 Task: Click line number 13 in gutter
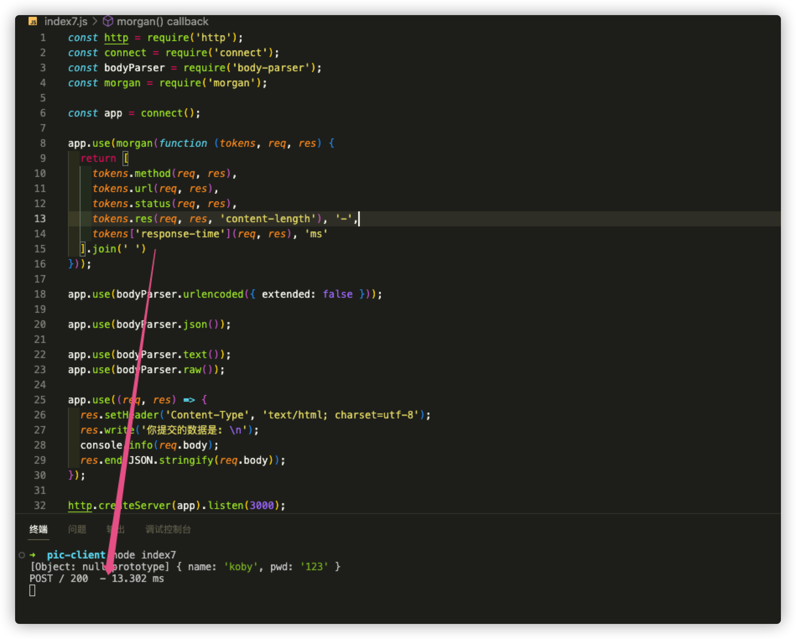(40, 218)
